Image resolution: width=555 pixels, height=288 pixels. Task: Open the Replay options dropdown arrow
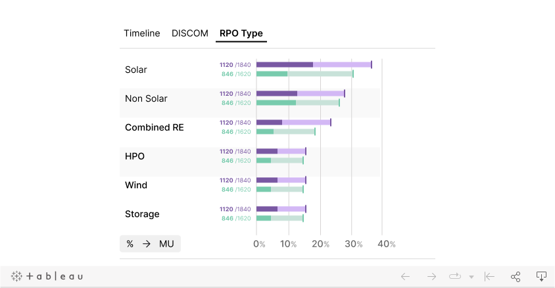coord(471,277)
